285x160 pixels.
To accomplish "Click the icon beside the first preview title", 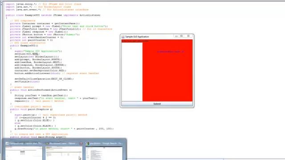I will coord(7,143).
